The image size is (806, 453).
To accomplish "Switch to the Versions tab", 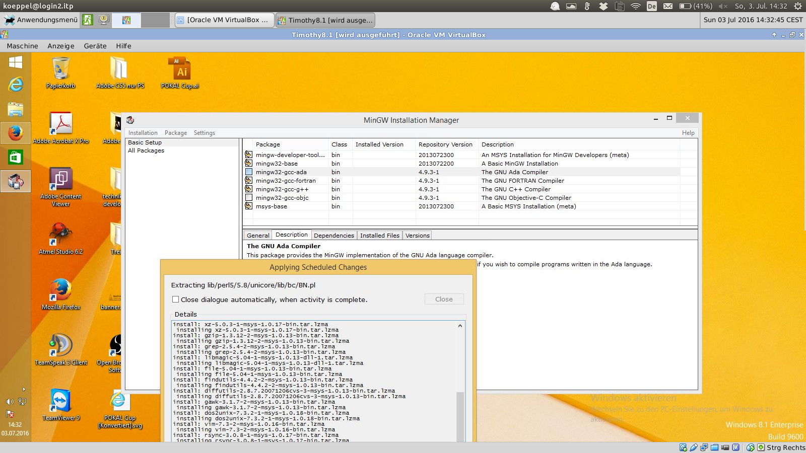I will tap(418, 236).
